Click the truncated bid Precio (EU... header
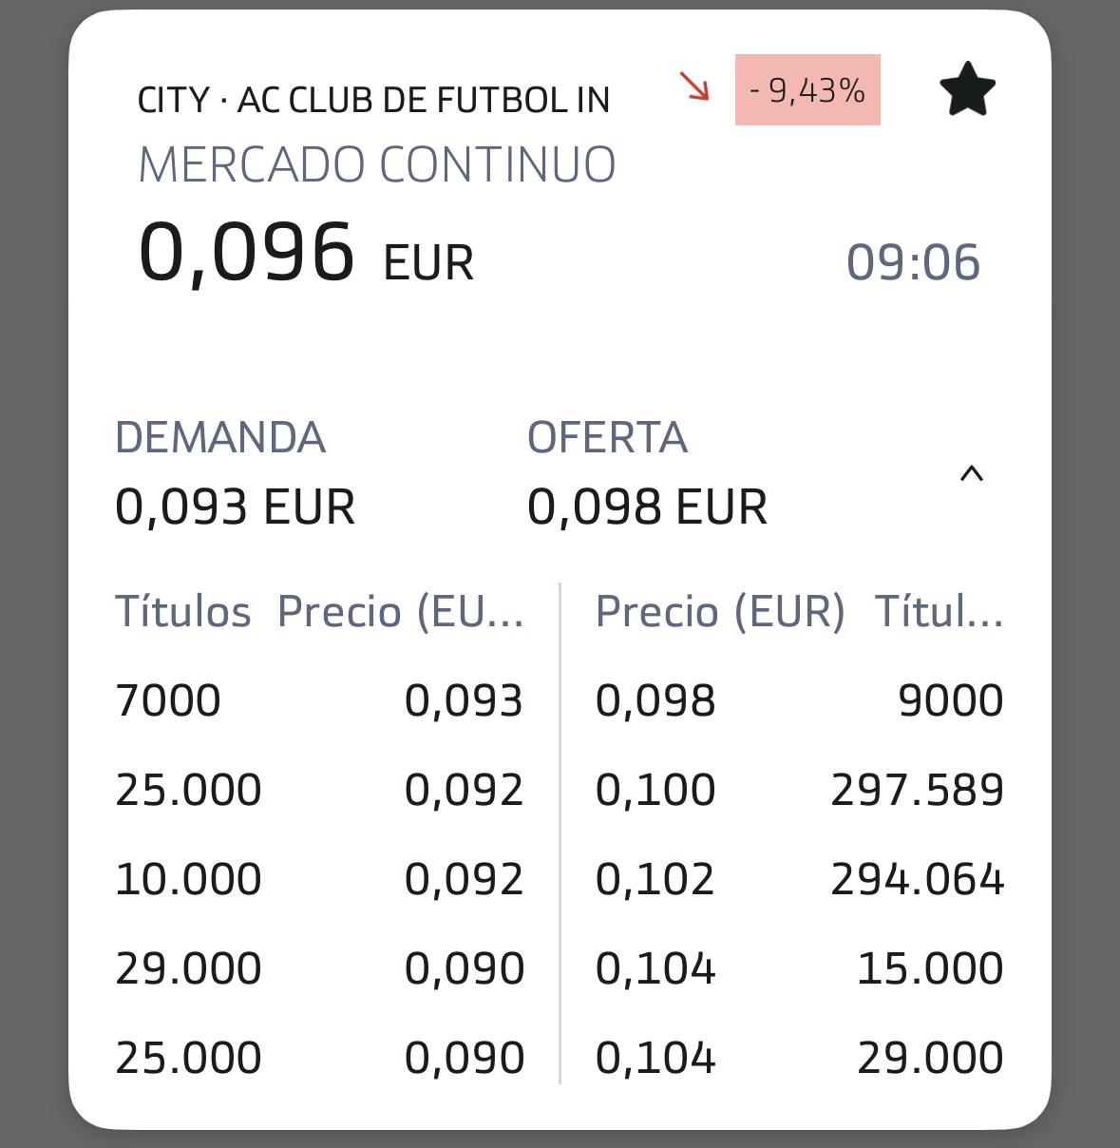This screenshot has height=1148, width=1120. [x=400, y=611]
